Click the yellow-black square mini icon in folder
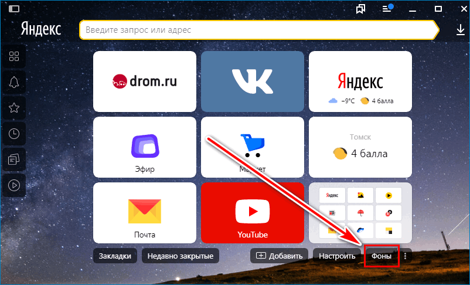Screen dimensions: 470x285 click(389, 230)
